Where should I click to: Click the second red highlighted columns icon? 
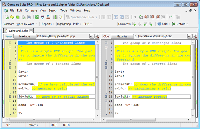coord(152,17)
